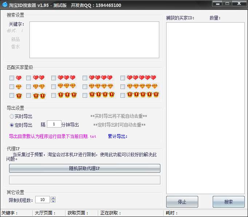Focus the export interval minutes field
248x217 pixels.
point(54,124)
